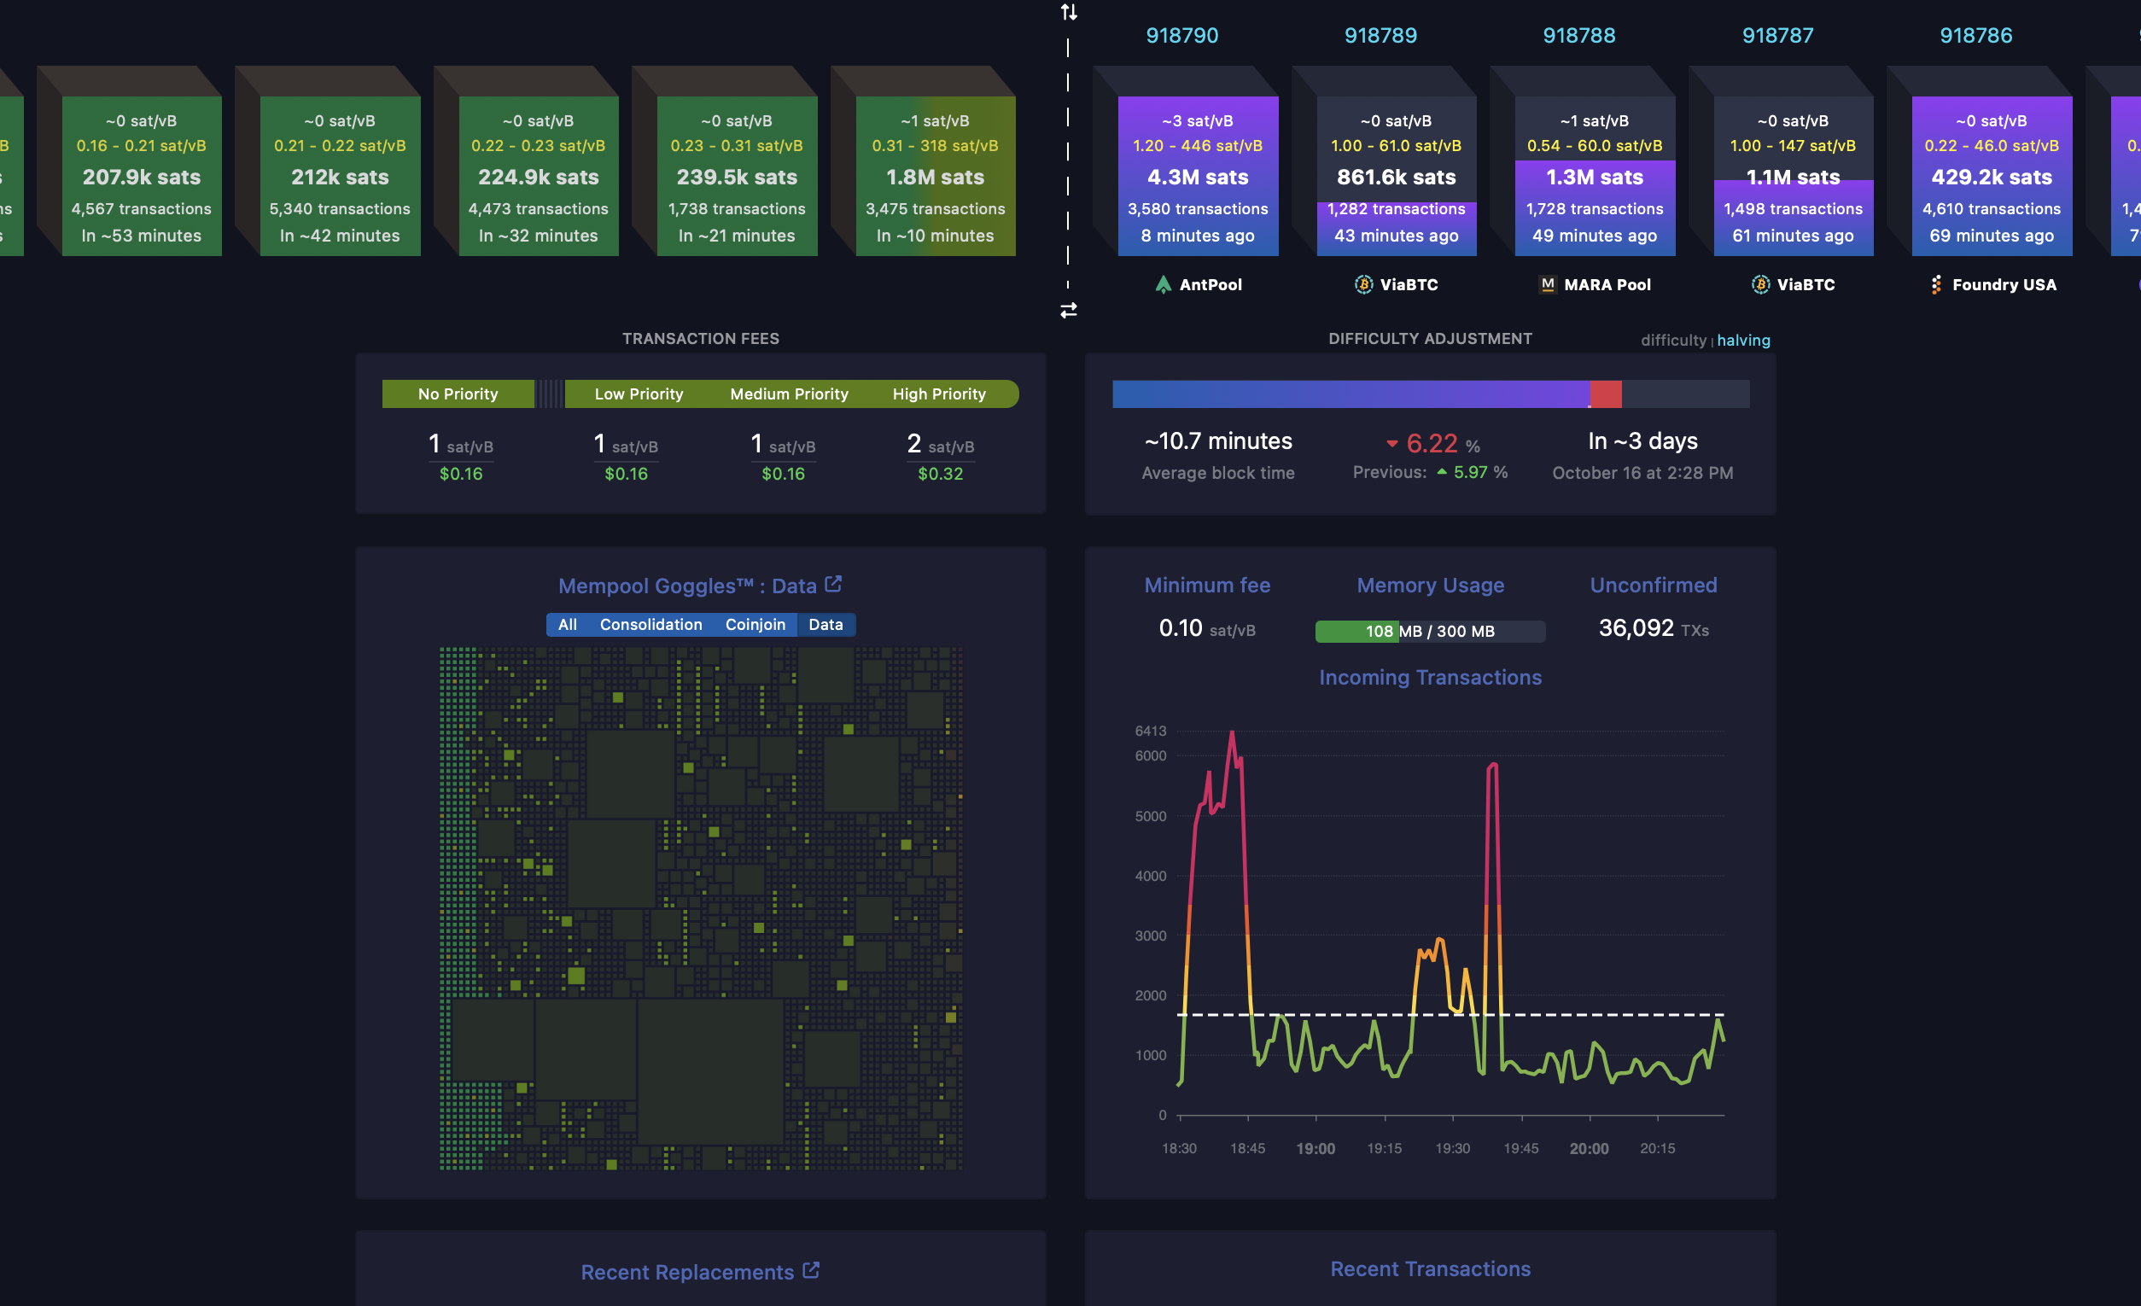Click the difficulty adjustment progress bar
Image resolution: width=2141 pixels, height=1306 pixels.
[1430, 394]
